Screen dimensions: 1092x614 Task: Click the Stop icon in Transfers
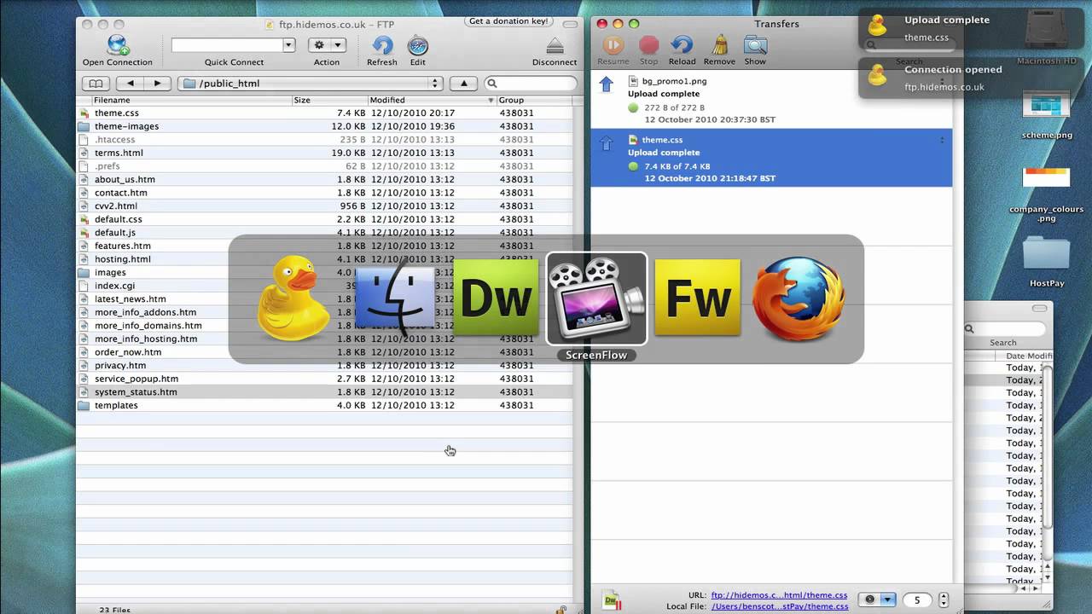(x=649, y=45)
